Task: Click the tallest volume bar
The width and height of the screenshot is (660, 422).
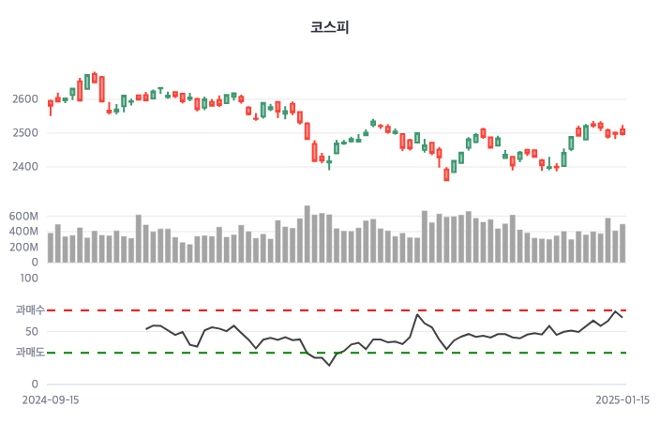Action: (x=307, y=234)
